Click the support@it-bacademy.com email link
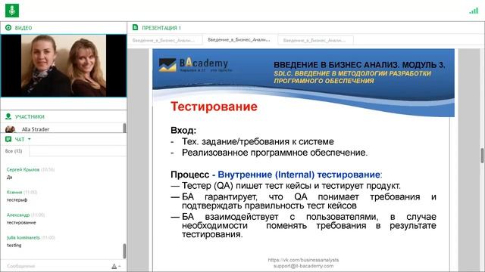485x272 pixels. coord(303,265)
